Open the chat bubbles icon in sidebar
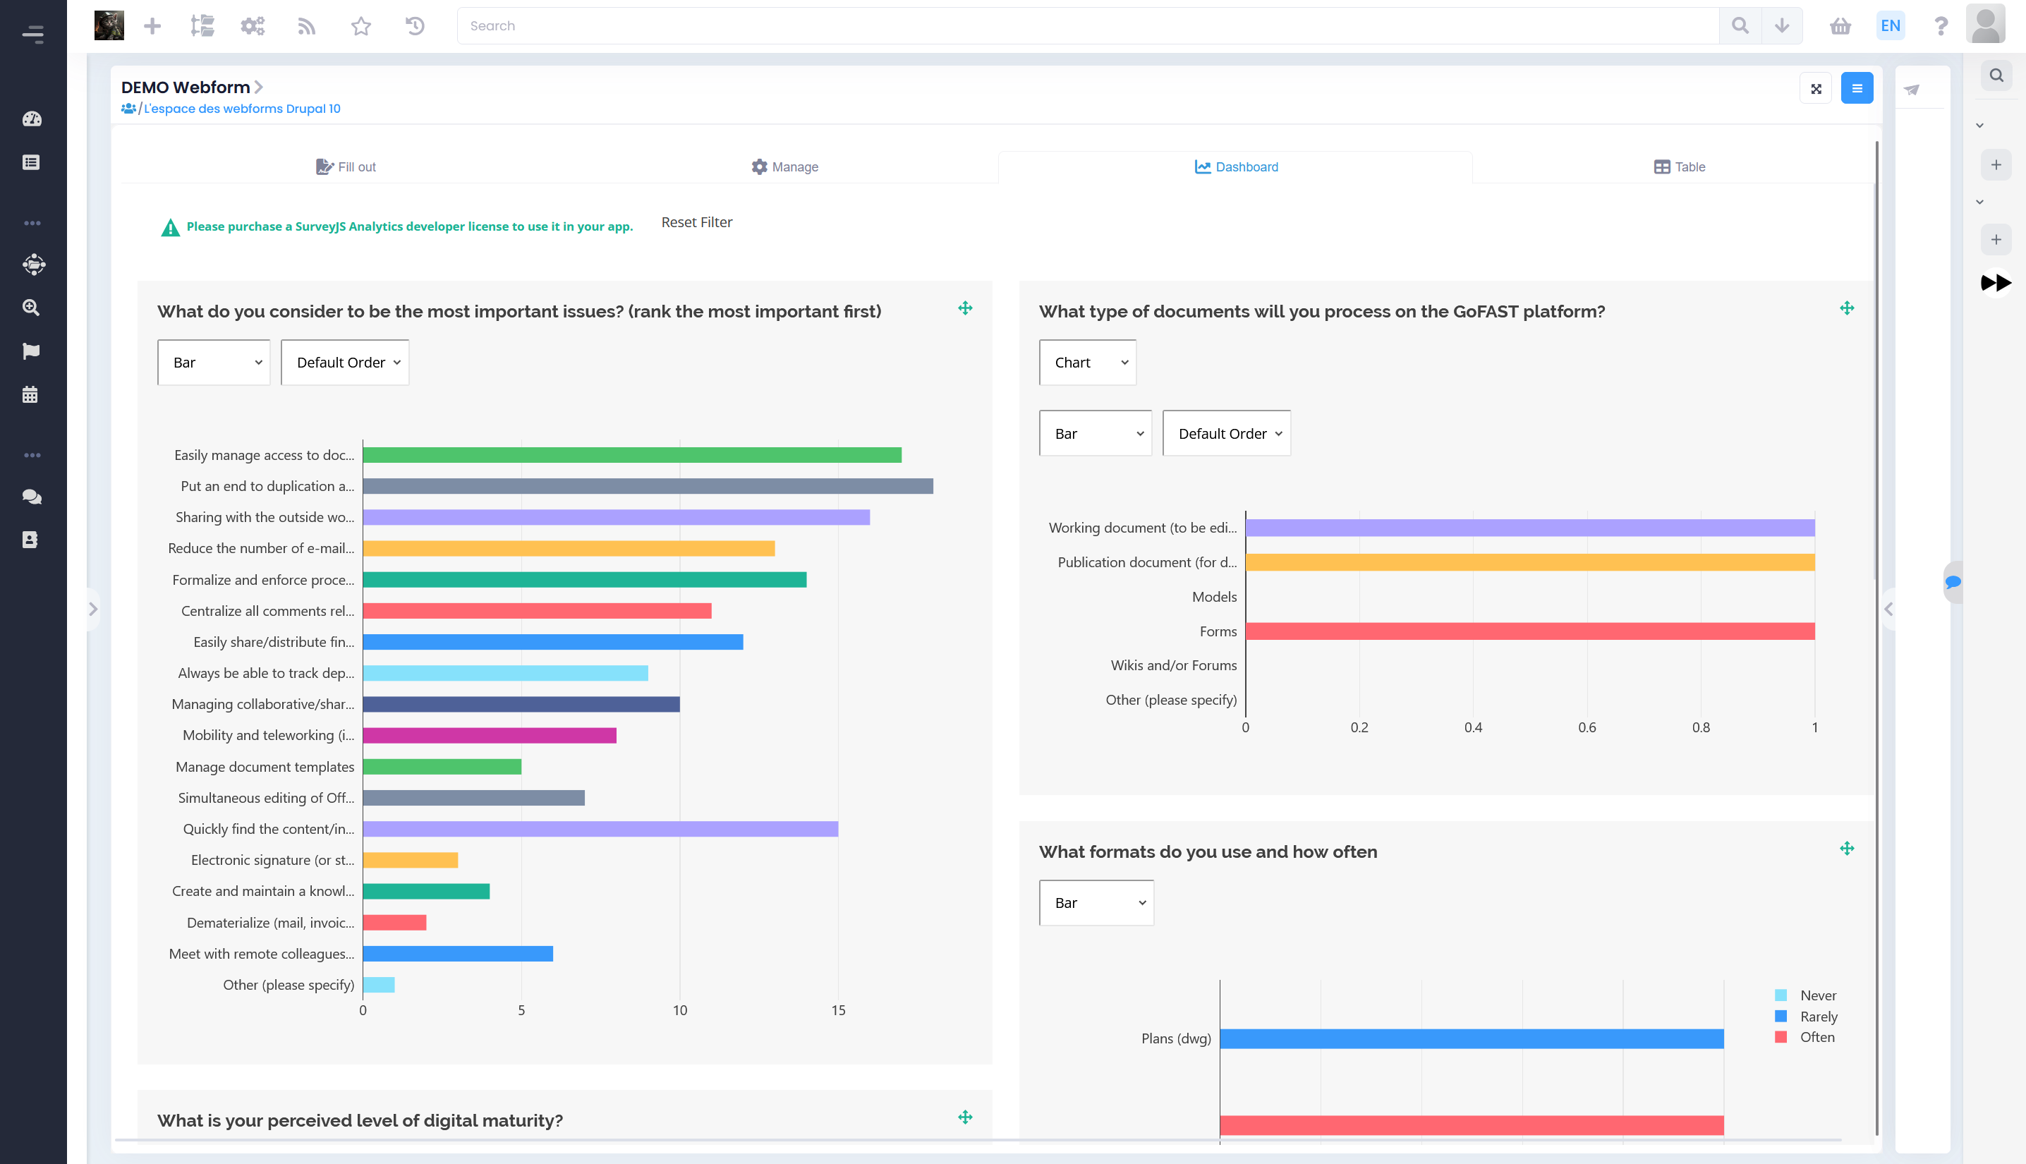Viewport: 2026px width, 1164px height. (32, 497)
